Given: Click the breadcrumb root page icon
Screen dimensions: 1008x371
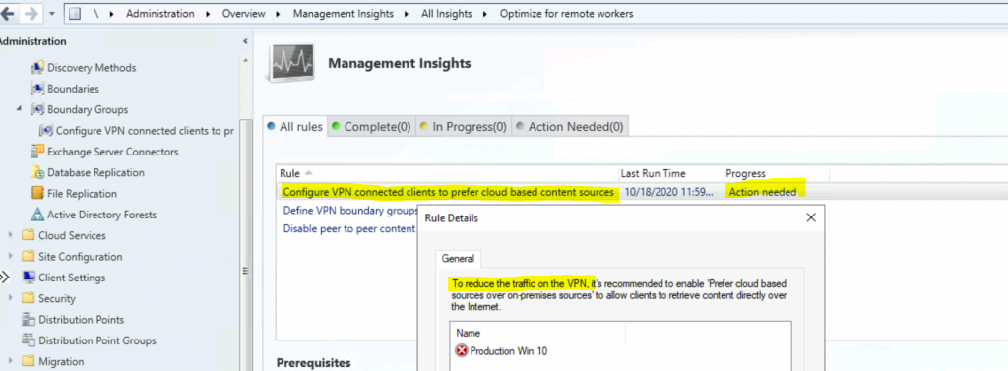Looking at the screenshot, I should pyautogui.click(x=75, y=14).
